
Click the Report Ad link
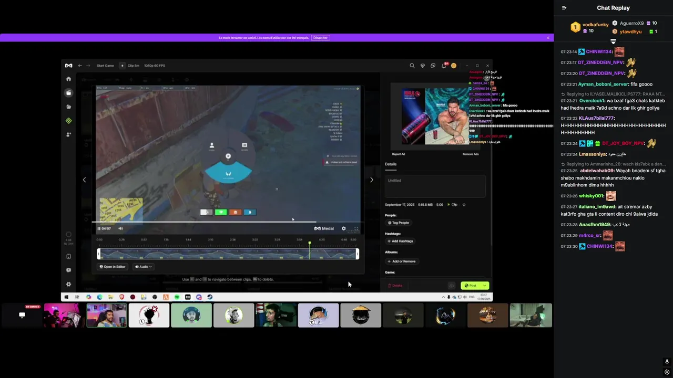399,154
